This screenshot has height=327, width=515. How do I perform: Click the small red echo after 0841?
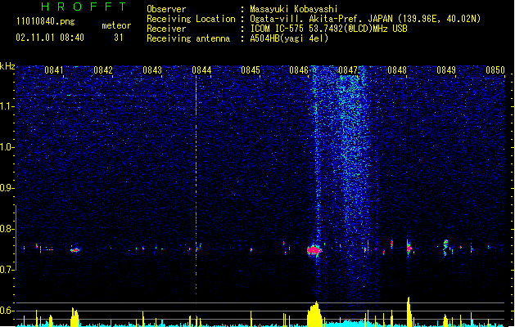click(75, 250)
